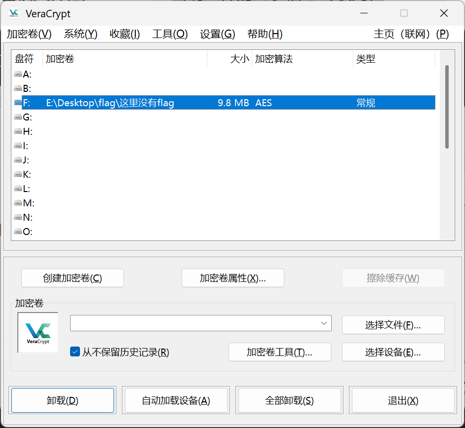Click the VeraCrypt title bar app icon
The height and width of the screenshot is (428, 465).
[14, 13]
